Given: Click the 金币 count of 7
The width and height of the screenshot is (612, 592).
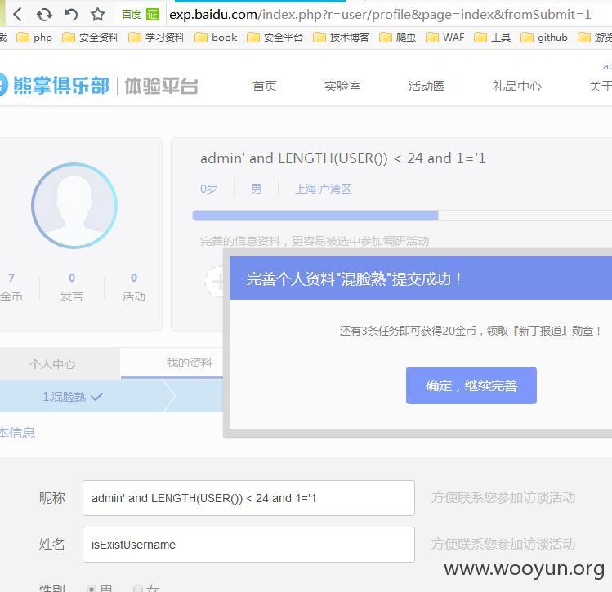Looking at the screenshot, I should coord(11,278).
